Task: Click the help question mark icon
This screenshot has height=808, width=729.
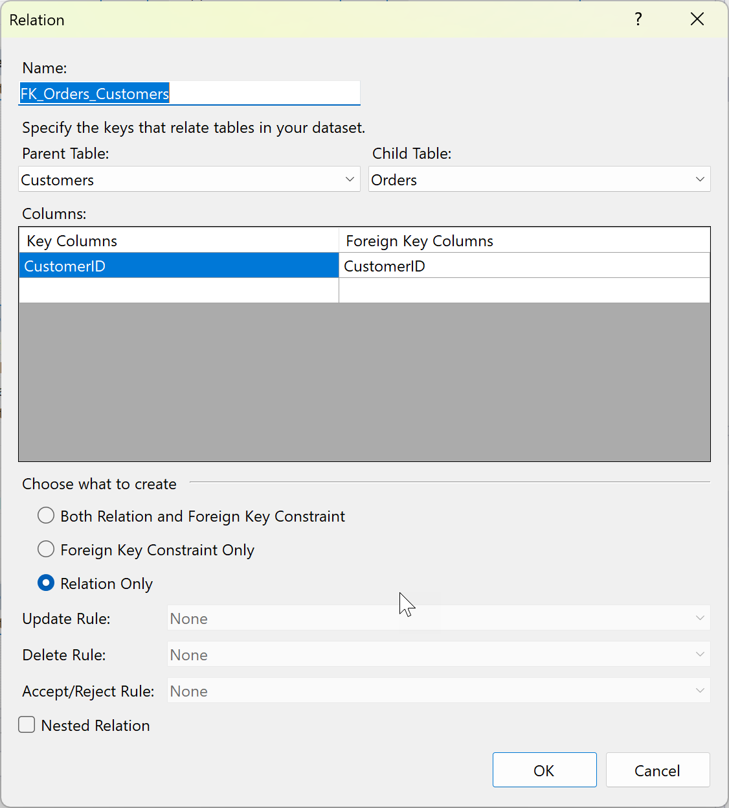Action: point(638,19)
